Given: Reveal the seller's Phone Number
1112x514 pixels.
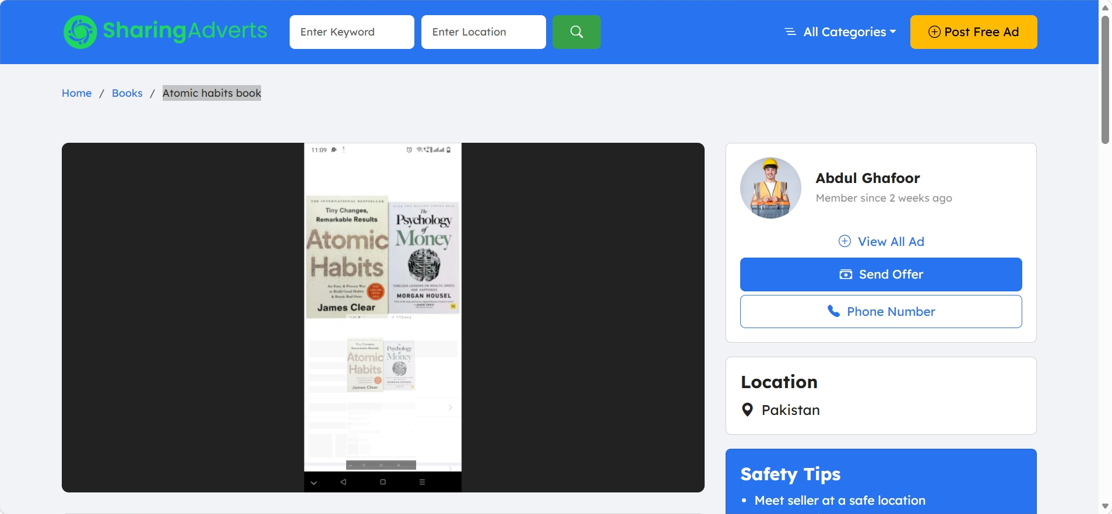Looking at the screenshot, I should point(881,312).
